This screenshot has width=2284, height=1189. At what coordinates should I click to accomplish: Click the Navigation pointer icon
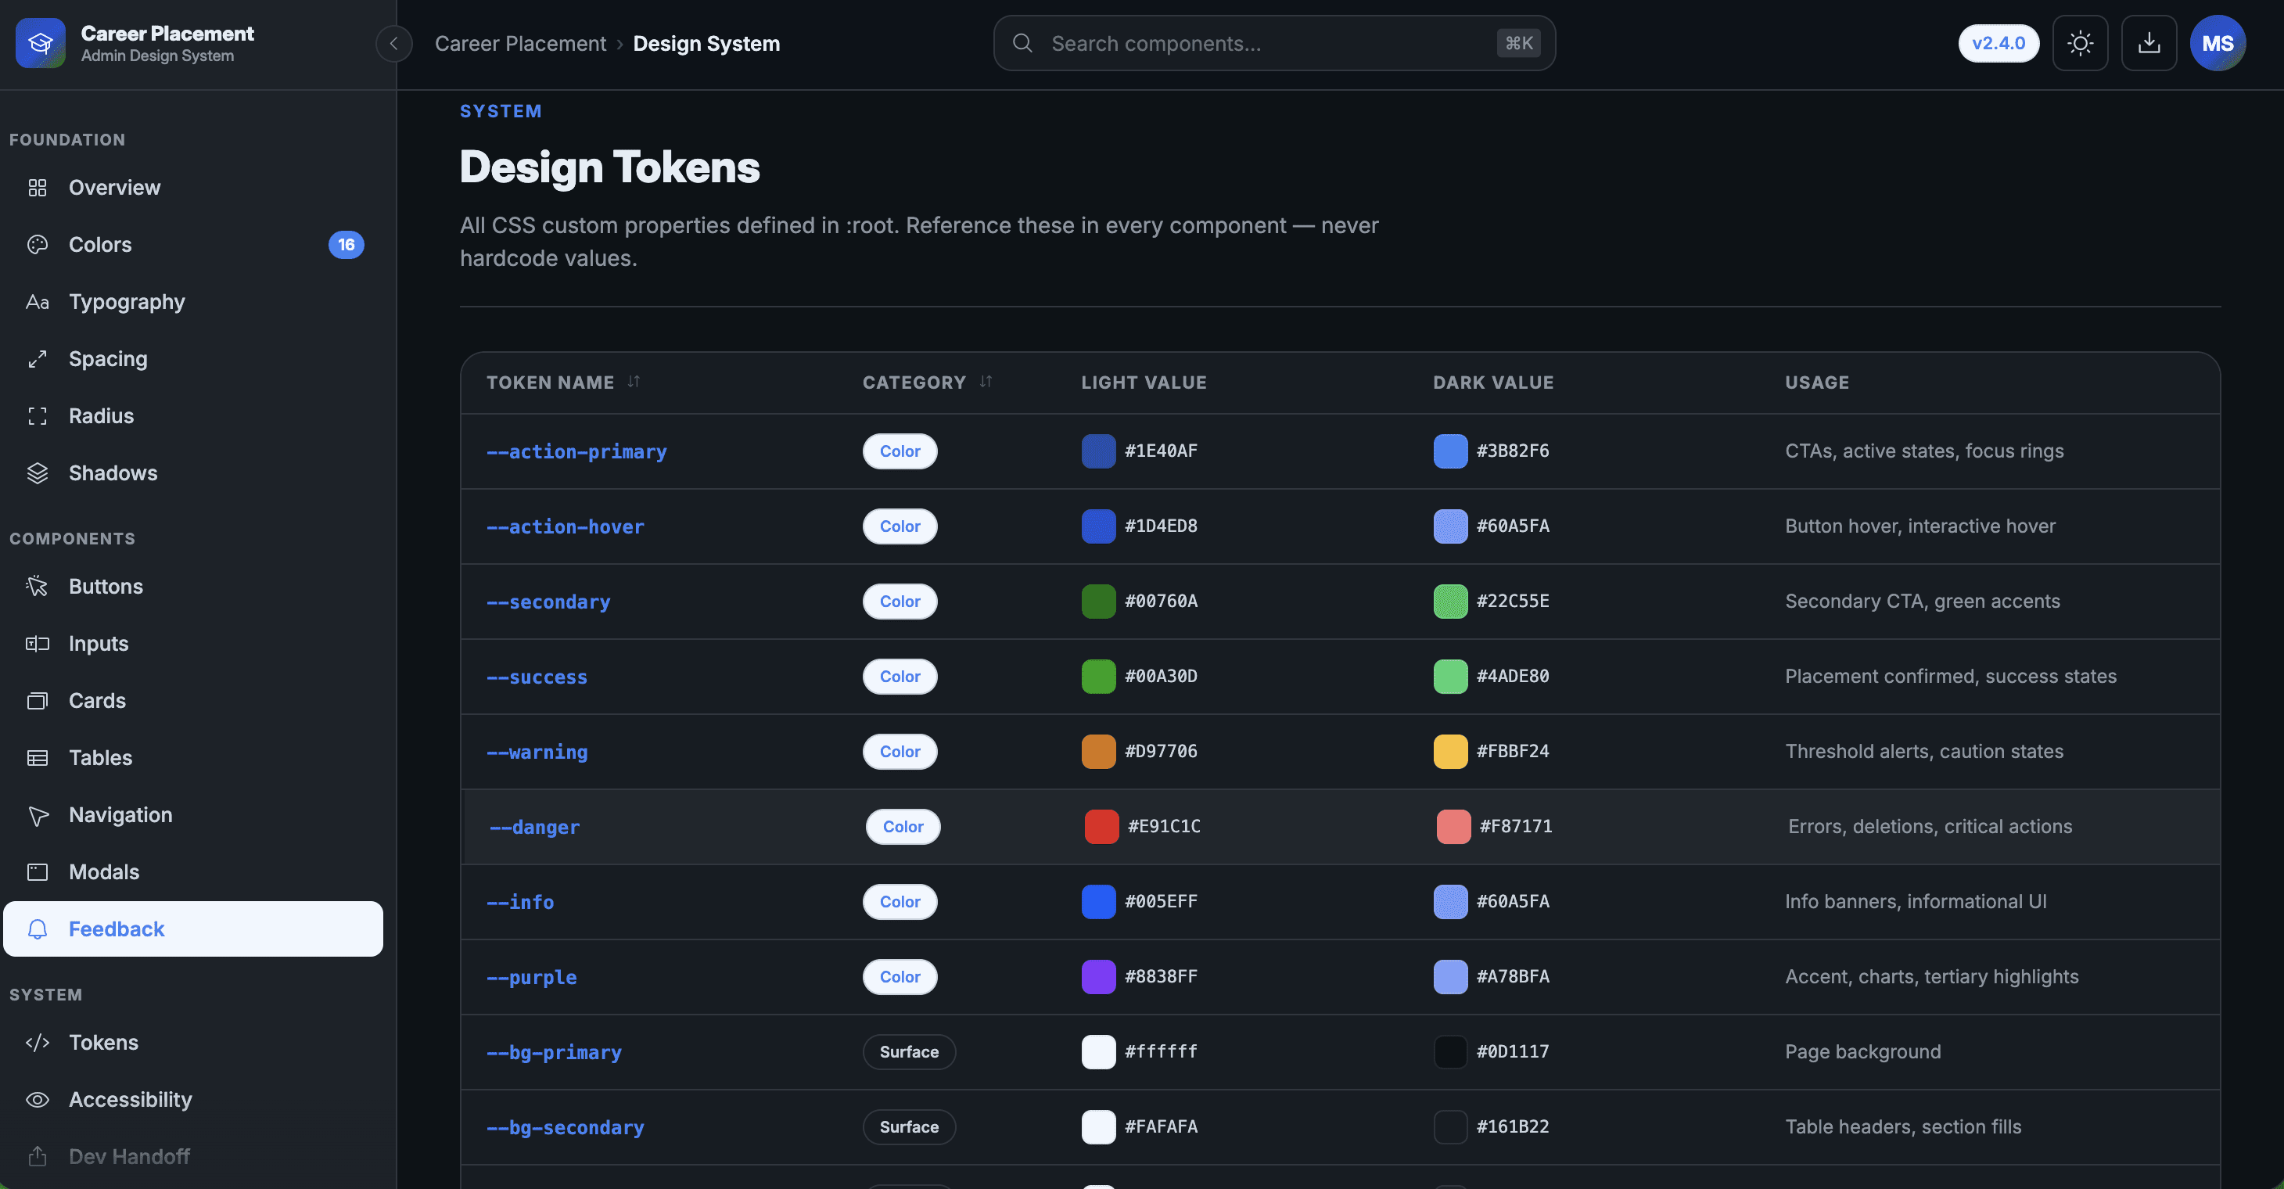pyautogui.click(x=38, y=815)
